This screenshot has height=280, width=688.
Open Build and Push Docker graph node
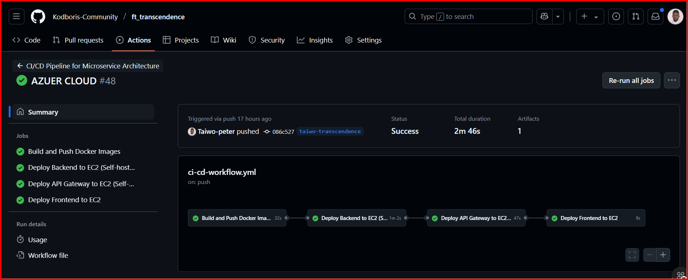pos(237,218)
